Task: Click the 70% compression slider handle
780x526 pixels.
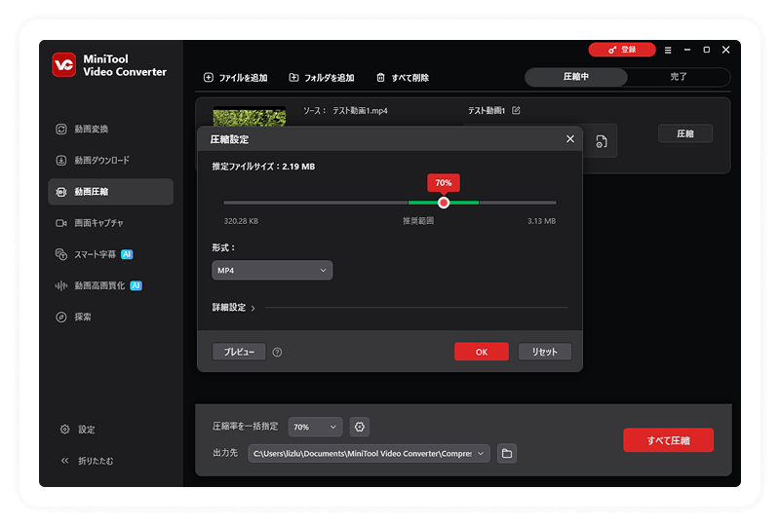Action: pyautogui.click(x=444, y=203)
